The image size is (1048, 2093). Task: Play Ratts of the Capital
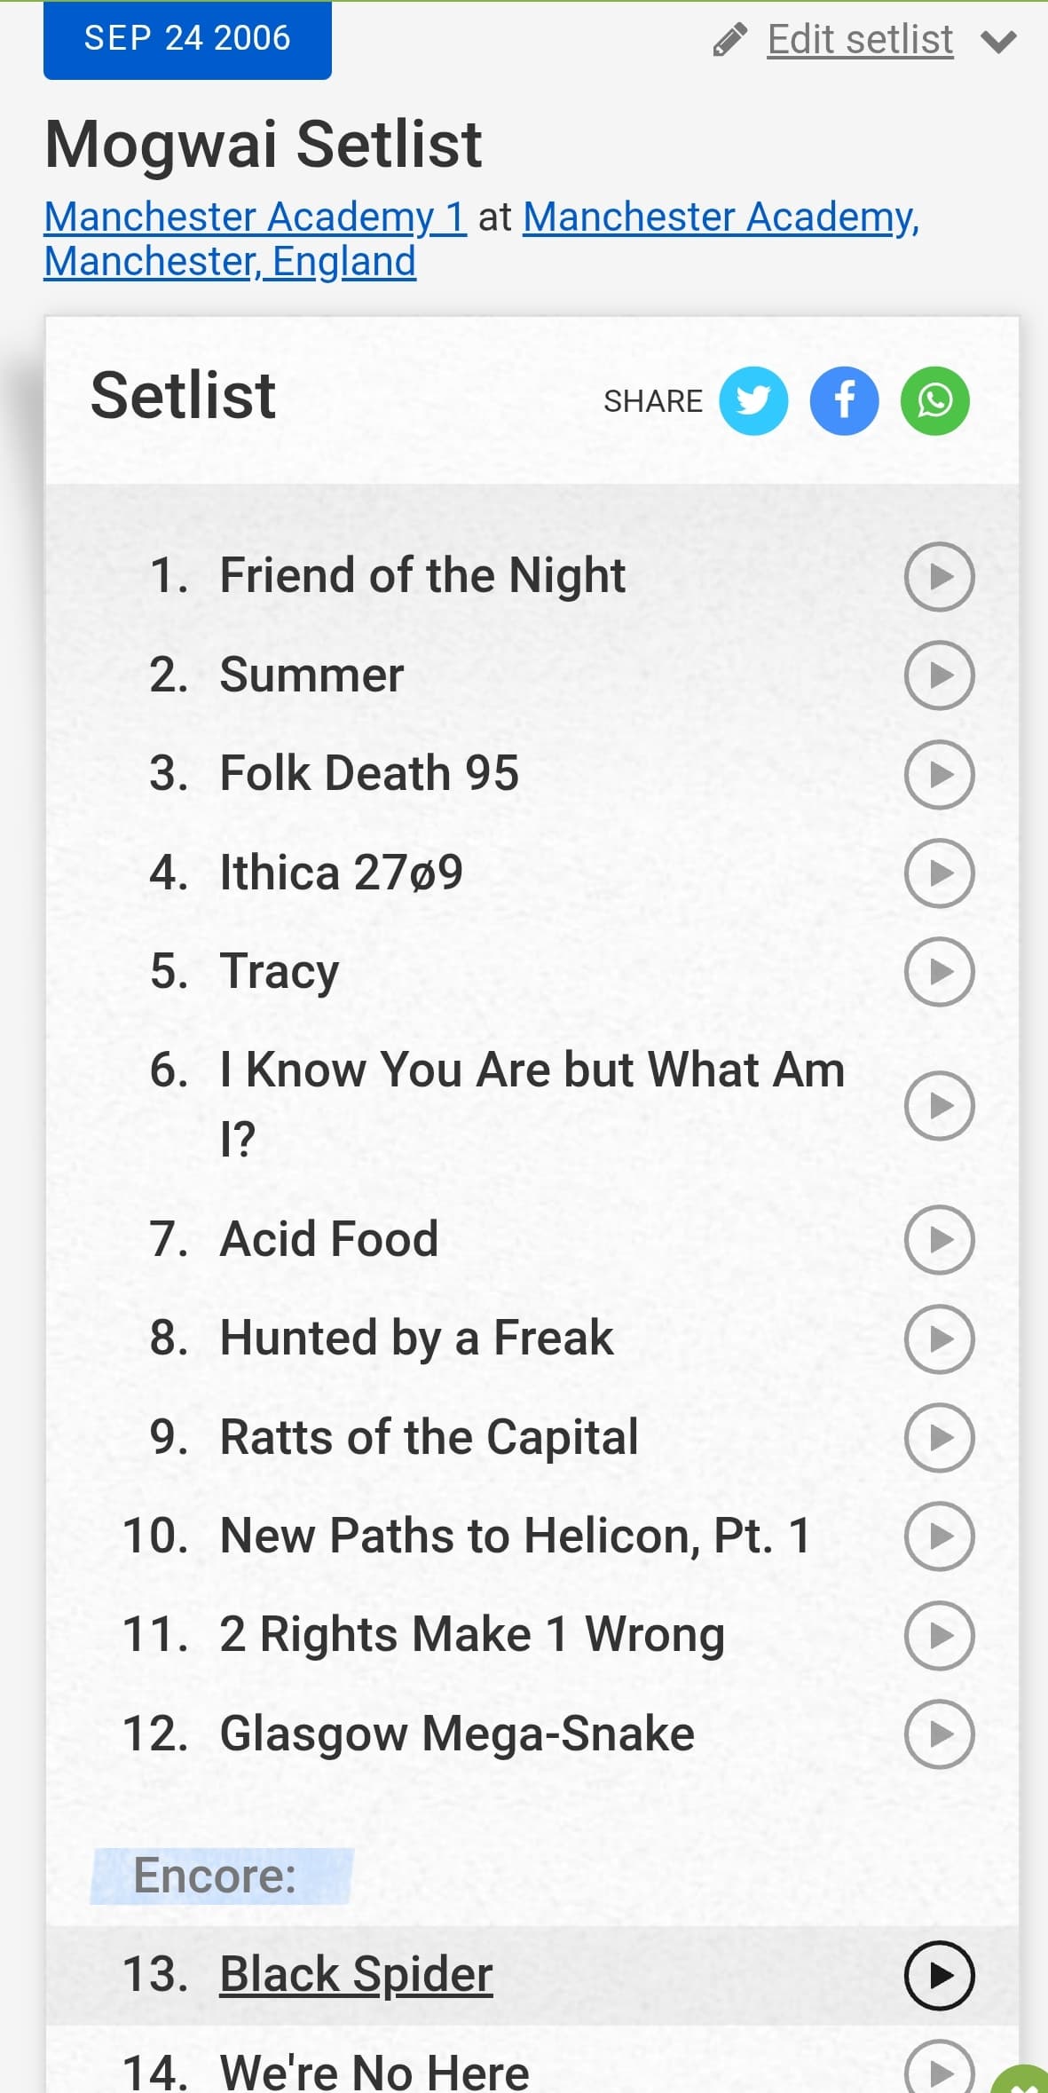939,1438
